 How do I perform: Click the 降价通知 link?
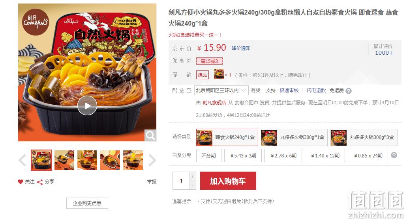[241, 48]
